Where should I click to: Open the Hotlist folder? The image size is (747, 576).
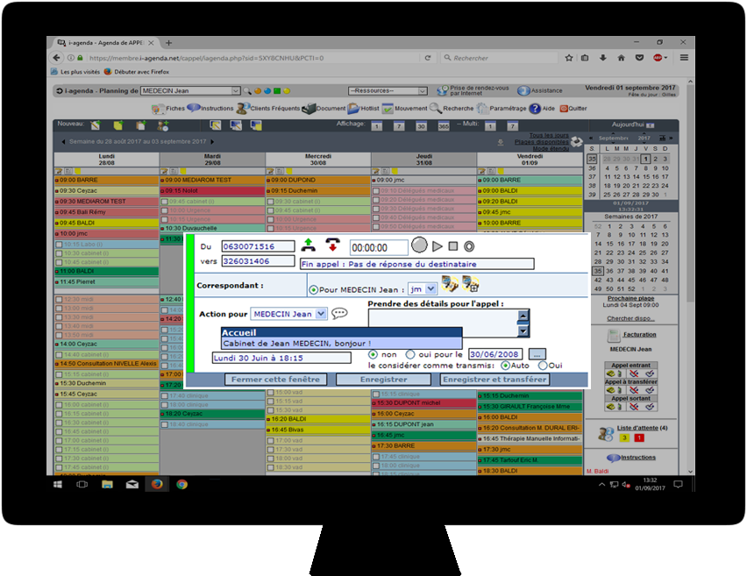coord(364,108)
